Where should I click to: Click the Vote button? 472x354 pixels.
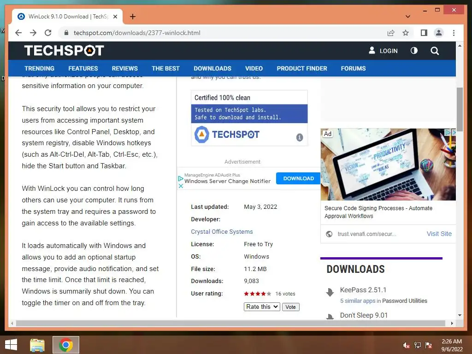click(290, 307)
